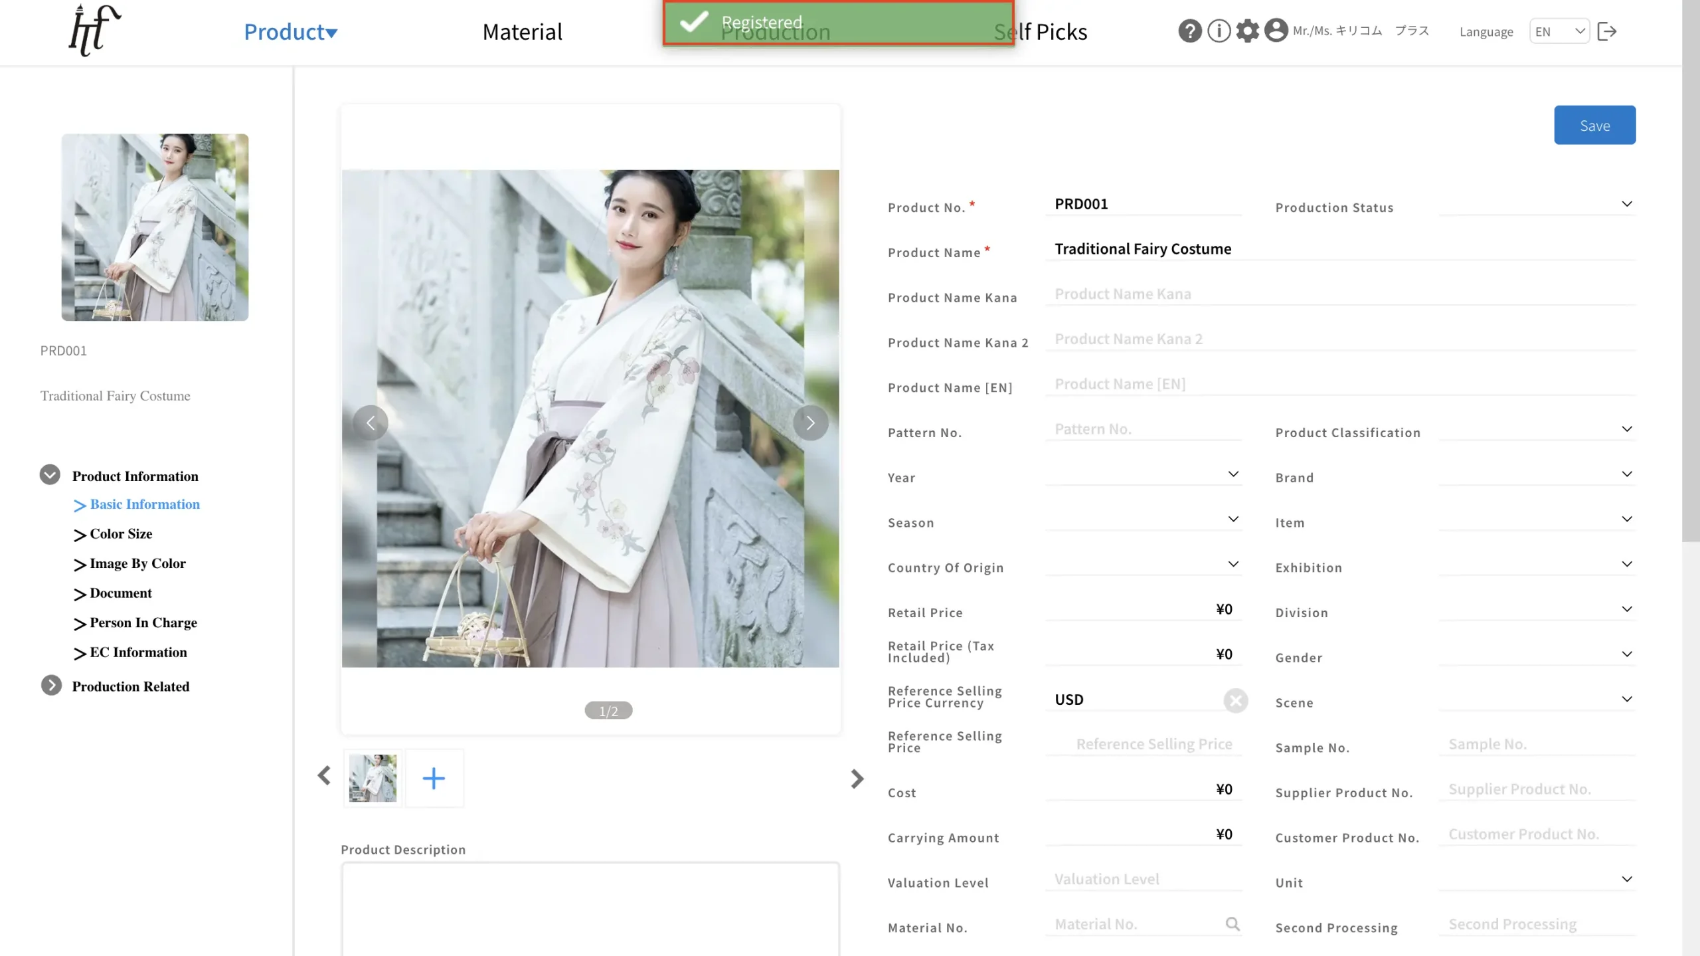Click the Product Name Kana field
The width and height of the screenshot is (1700, 956).
pos(1340,294)
